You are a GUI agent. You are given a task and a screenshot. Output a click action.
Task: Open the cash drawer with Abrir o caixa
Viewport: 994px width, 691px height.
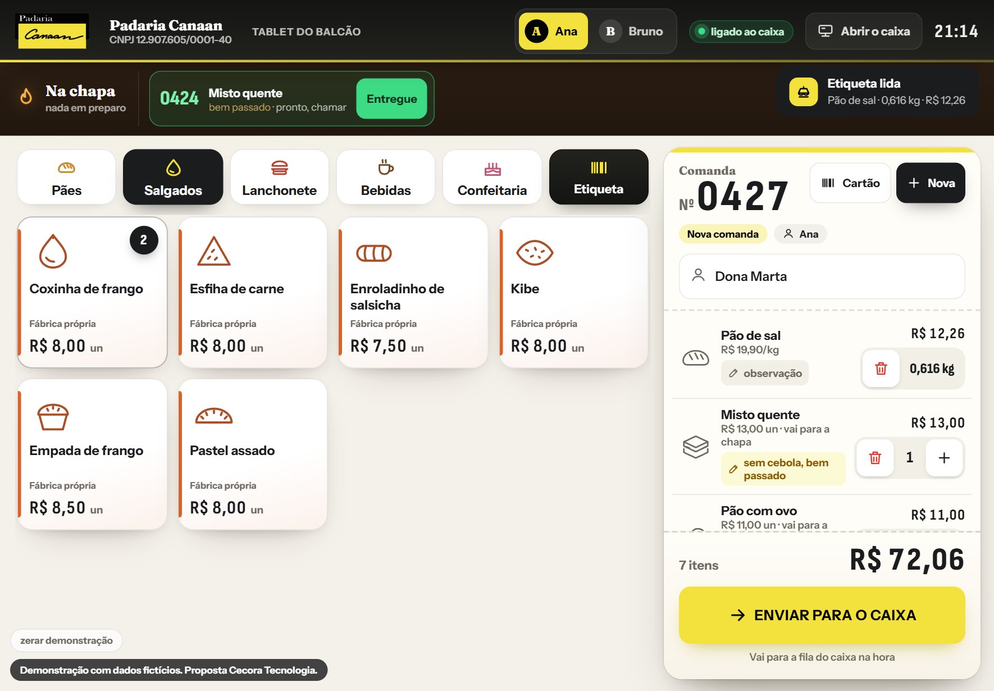click(x=864, y=31)
